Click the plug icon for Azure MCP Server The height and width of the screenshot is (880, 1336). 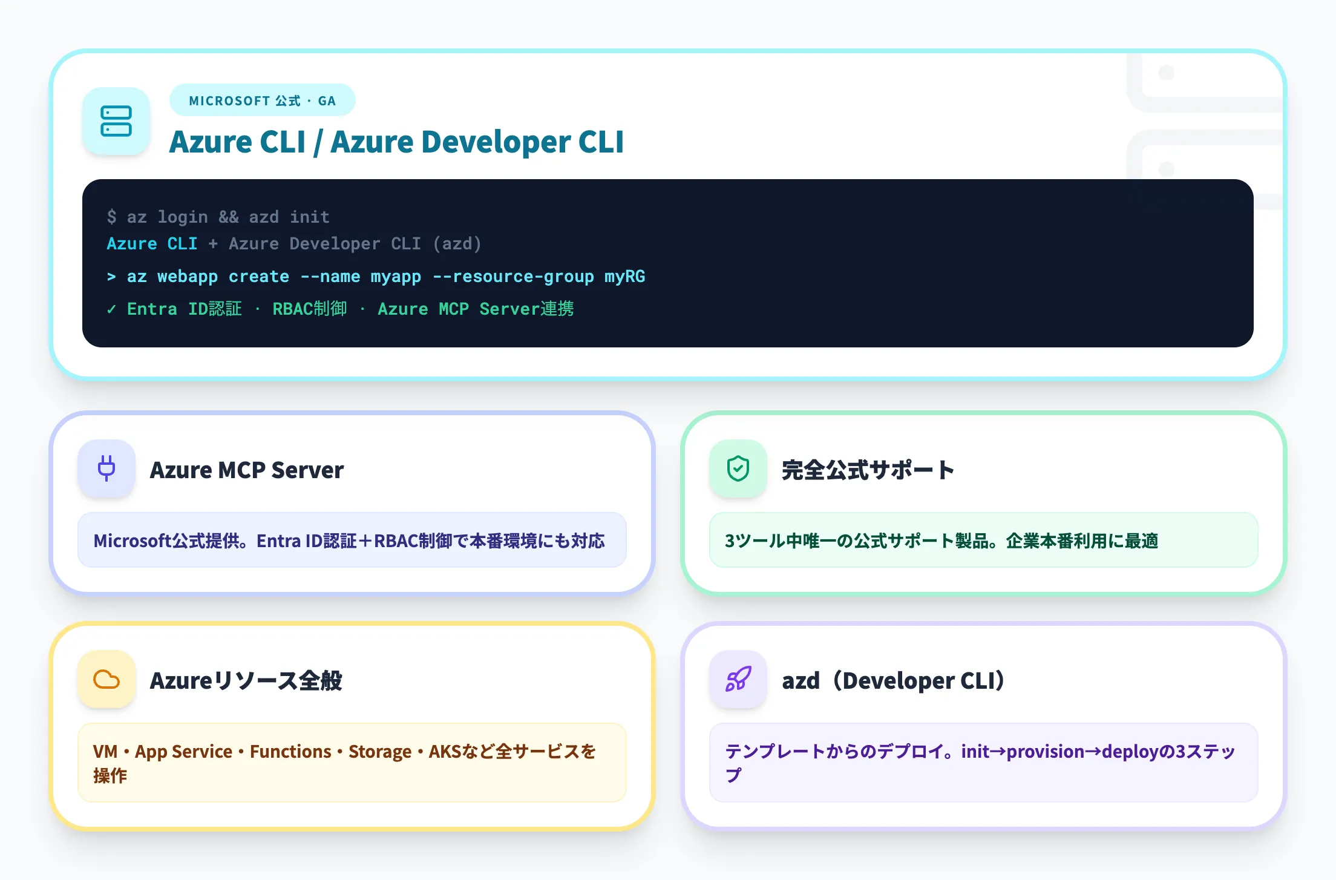click(x=106, y=469)
